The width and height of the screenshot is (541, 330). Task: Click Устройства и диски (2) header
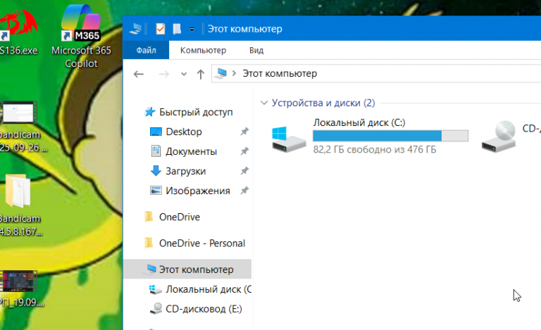point(323,103)
